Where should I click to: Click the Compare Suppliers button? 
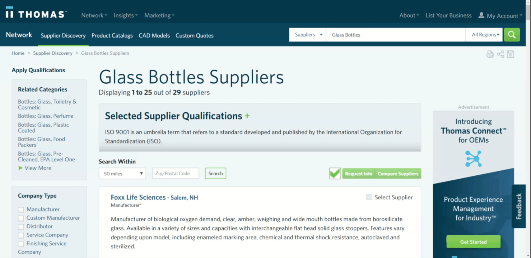pyautogui.click(x=398, y=174)
